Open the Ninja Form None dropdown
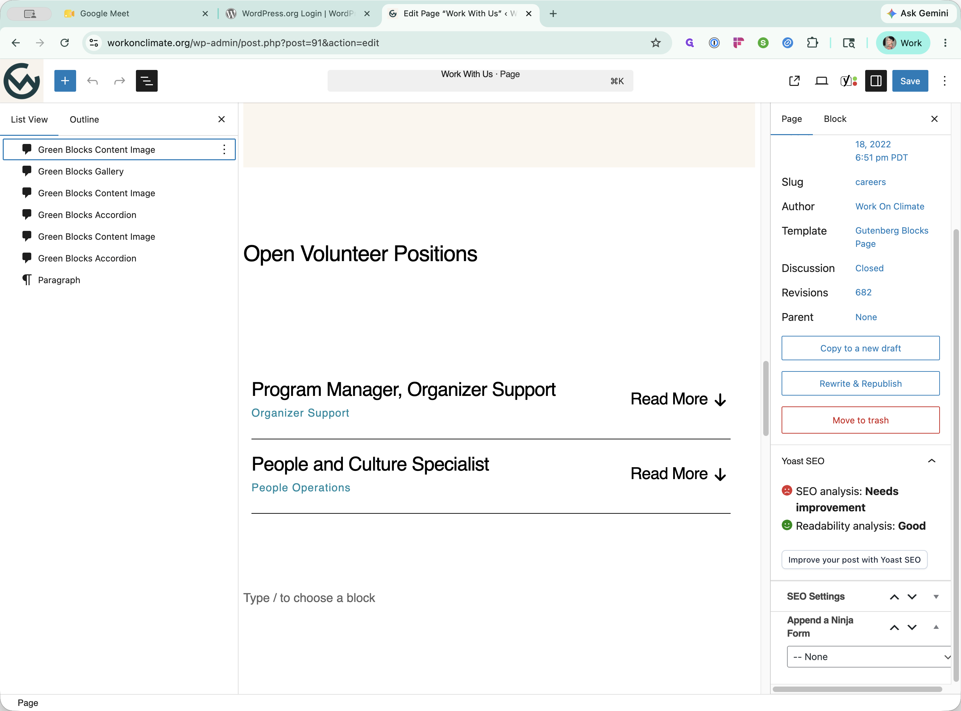Viewport: 961px width, 711px height. 868,657
